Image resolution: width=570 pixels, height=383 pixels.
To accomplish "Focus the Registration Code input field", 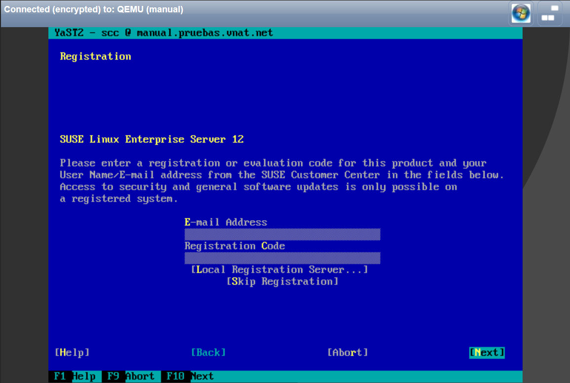I will [283, 258].
